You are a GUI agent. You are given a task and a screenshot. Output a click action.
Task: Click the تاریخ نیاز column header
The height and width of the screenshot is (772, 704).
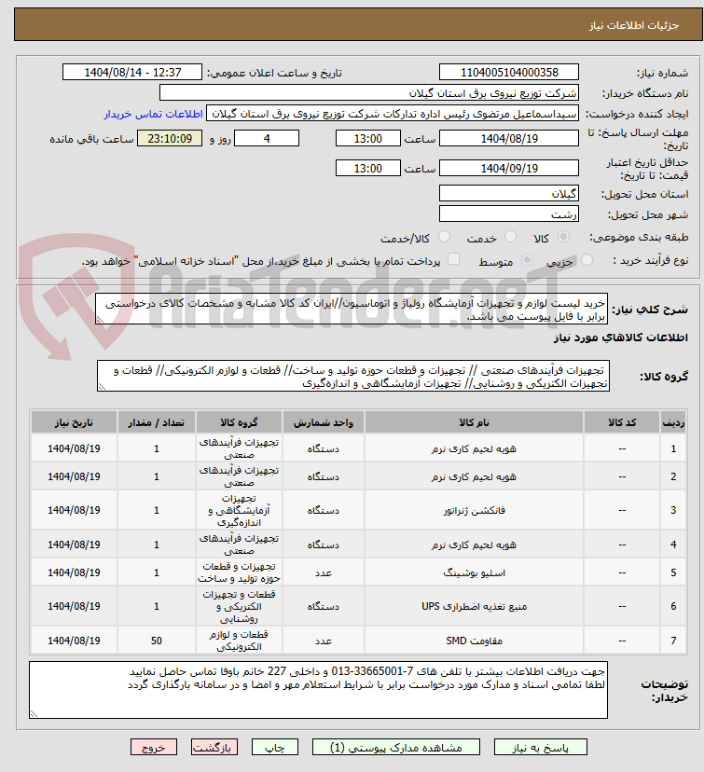pos(74,422)
